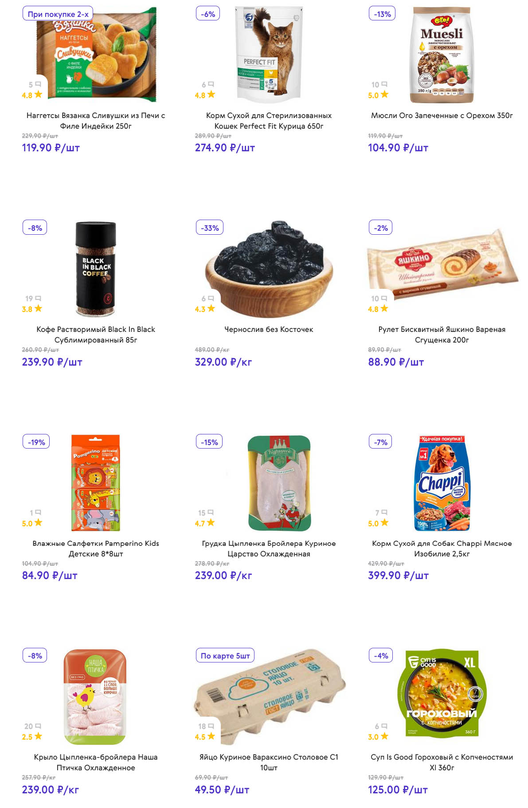Screen dimensions: 528x808
Task: Open the Мюсли Ого Запеченные с Орехом link
Action: (442, 115)
